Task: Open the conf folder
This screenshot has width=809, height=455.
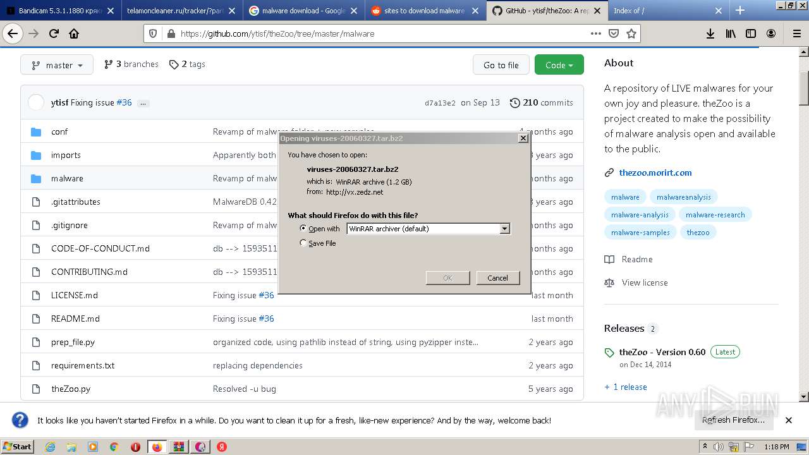Action: tap(59, 131)
